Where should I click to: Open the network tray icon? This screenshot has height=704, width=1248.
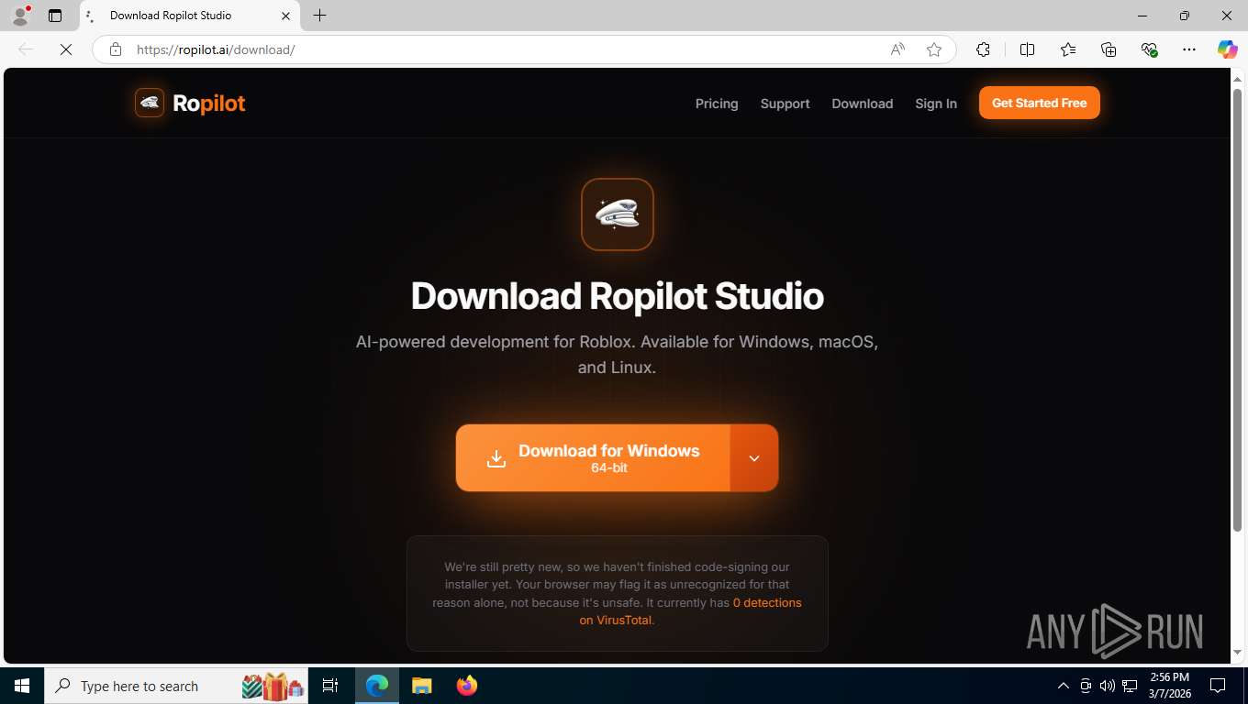1130,686
